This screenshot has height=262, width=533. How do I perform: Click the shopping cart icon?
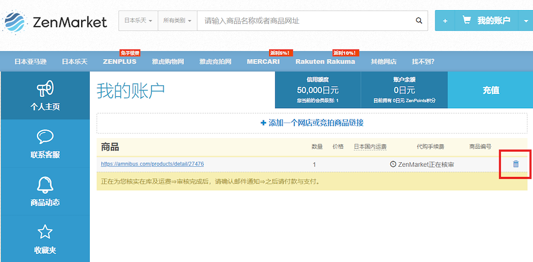pyautogui.click(x=466, y=20)
